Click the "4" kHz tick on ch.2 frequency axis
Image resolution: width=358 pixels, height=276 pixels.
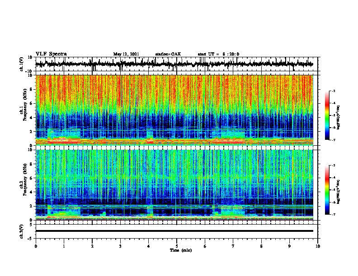(32, 192)
